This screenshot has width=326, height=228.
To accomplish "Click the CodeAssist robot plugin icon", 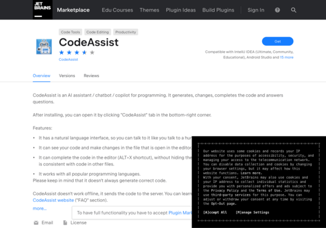I will 44,47.
